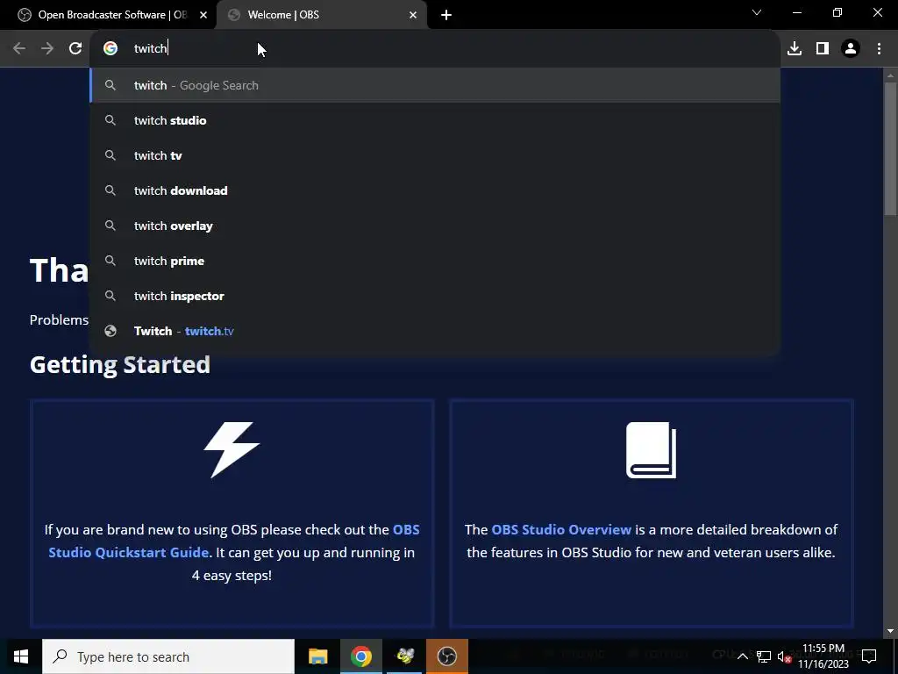The width and height of the screenshot is (898, 674).
Task: Toggle the Chrome side panel icon
Action: [x=823, y=49]
